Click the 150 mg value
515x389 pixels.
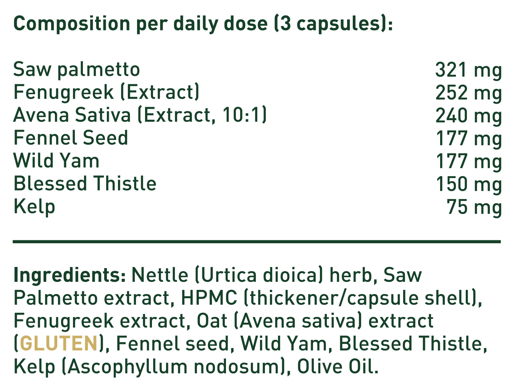click(x=468, y=184)
